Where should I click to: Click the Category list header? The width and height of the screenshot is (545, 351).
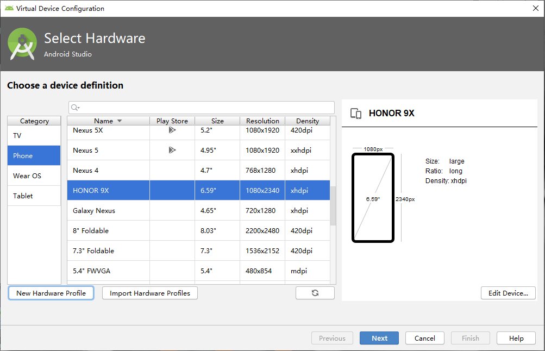[x=34, y=121]
